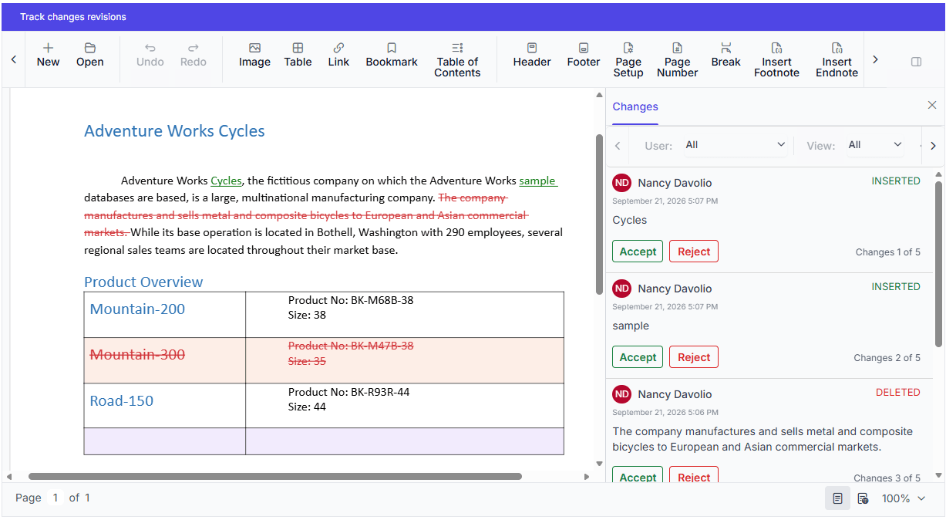Click 'Product No: BK-M68B-38' text
This screenshot has height=520, width=946.
click(x=351, y=300)
